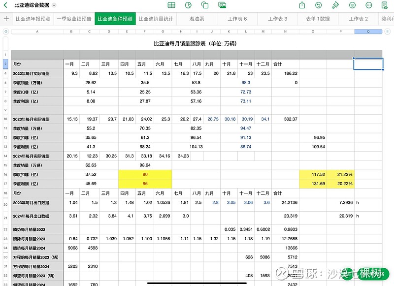Image resolution: width=394 pixels, height=286 pixels.
Task: Switch to the 工作表 6 tab
Action: click(237, 19)
